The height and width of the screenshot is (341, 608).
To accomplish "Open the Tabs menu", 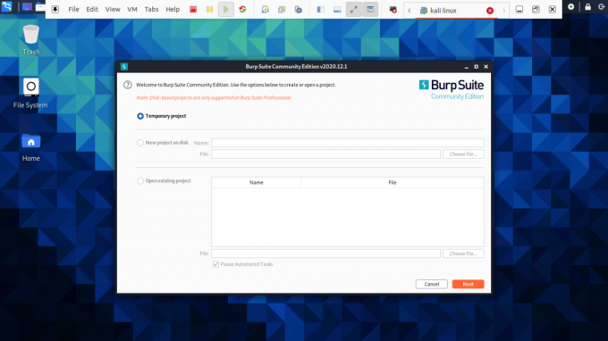I will [151, 9].
